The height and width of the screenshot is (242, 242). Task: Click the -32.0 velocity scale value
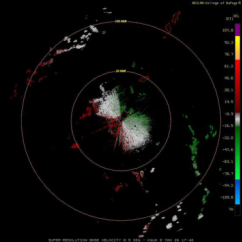coord(228,138)
